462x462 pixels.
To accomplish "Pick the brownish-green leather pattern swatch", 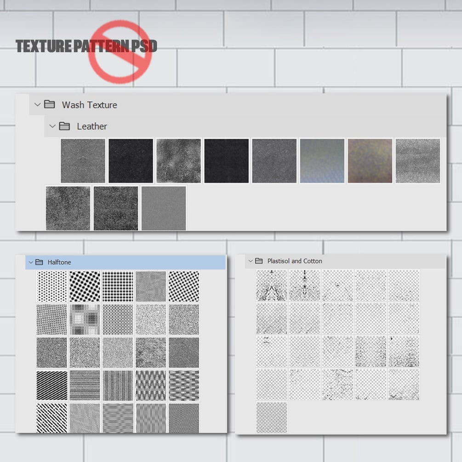I will click(370, 161).
